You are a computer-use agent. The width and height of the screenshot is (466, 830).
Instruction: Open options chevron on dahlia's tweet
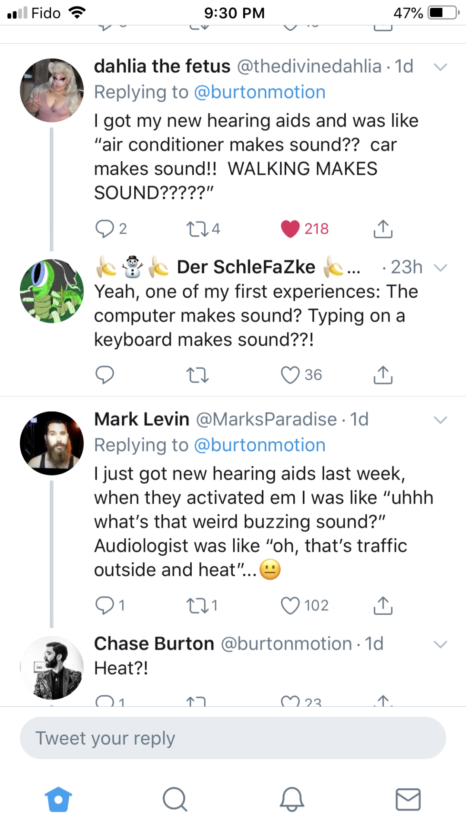tap(440, 67)
